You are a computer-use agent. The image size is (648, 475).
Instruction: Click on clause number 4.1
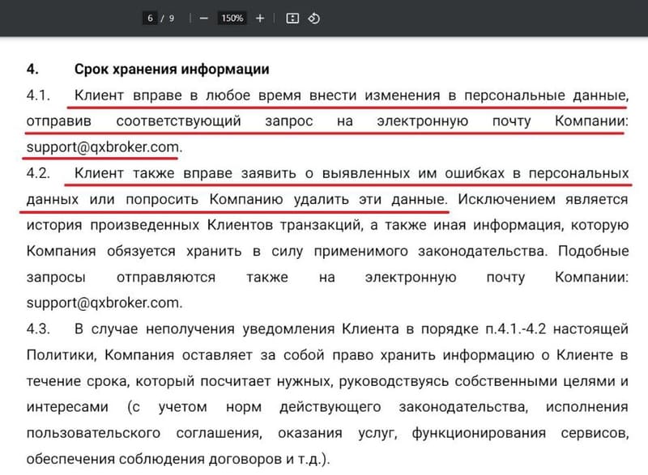(37, 93)
